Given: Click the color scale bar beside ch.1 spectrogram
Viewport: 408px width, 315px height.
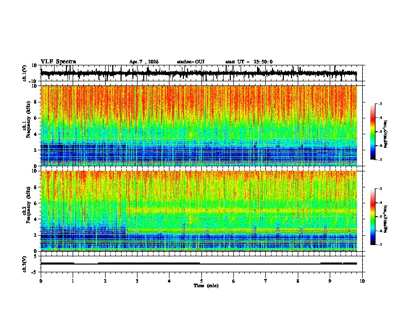Looking at the screenshot, I should pos(373,132).
